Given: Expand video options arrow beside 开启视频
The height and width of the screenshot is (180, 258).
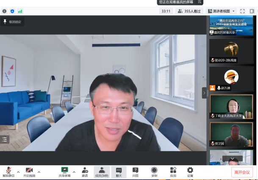Looking at the screenshot, I should (x=39, y=172).
